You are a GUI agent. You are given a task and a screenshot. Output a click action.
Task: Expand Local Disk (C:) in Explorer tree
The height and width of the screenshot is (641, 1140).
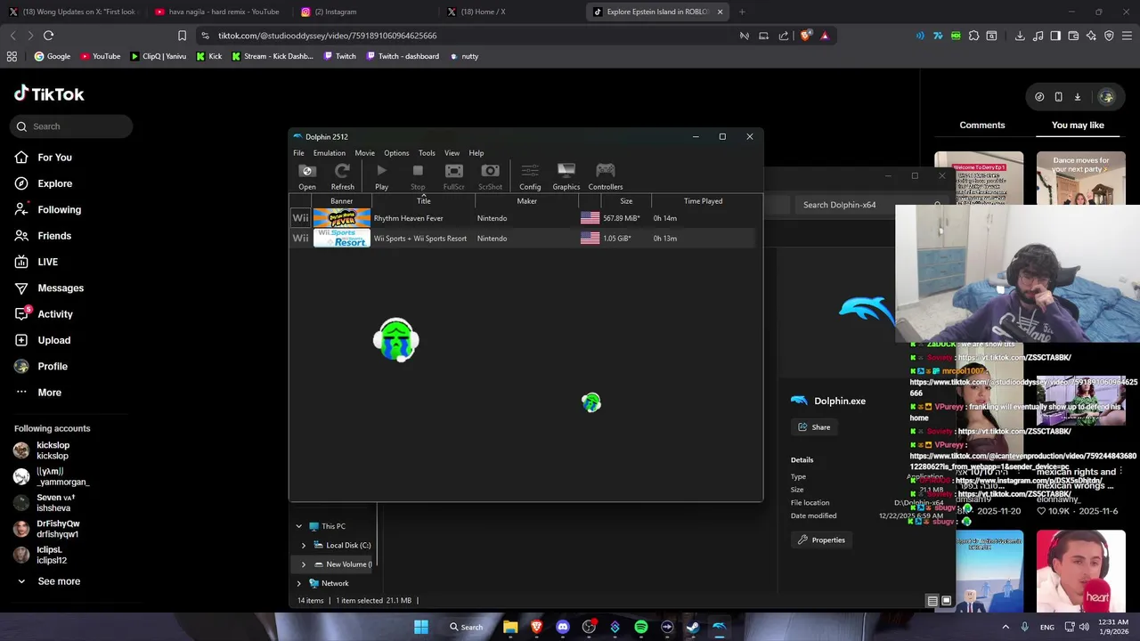pos(303,546)
